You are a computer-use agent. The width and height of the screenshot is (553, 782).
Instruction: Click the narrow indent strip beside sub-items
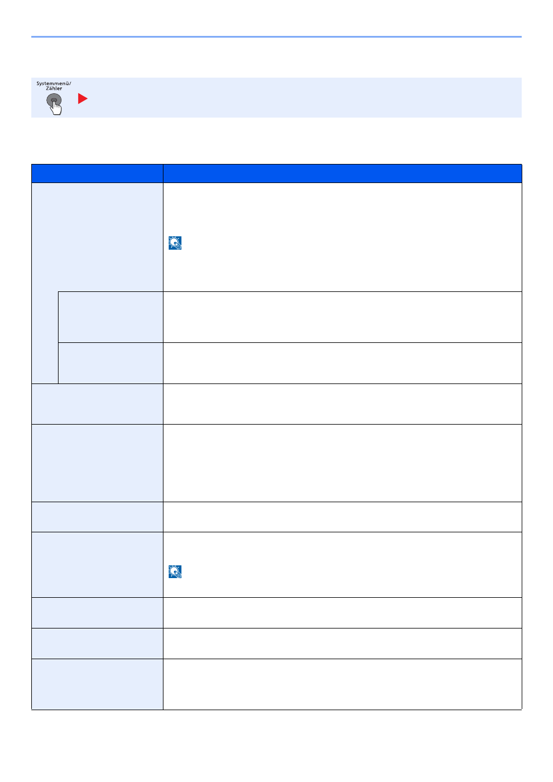45,338
